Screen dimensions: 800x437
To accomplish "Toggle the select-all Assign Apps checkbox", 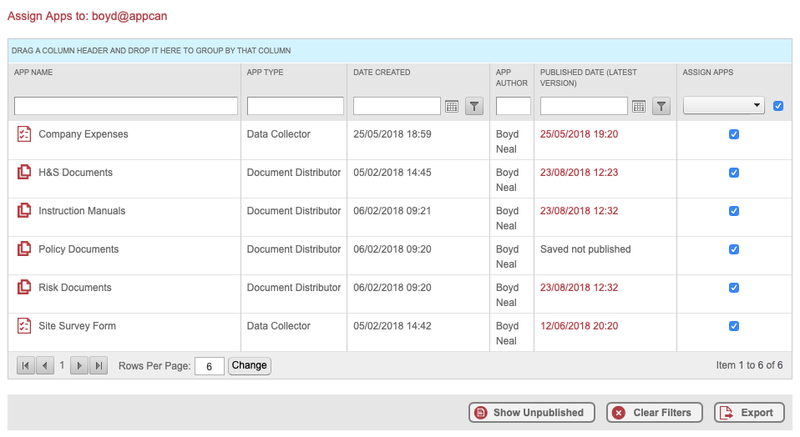I will point(778,106).
